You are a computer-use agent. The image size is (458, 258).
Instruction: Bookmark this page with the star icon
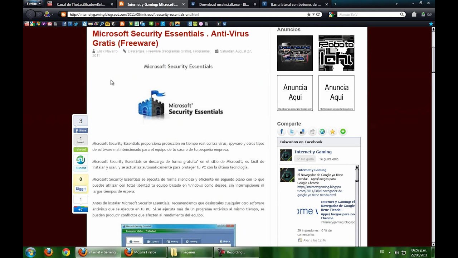coord(309,15)
